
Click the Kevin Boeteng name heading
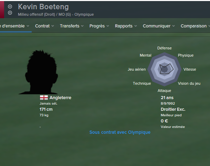43,7
